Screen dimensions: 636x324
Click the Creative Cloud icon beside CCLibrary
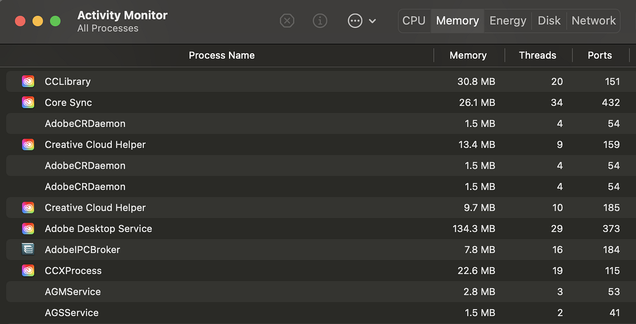click(x=28, y=81)
